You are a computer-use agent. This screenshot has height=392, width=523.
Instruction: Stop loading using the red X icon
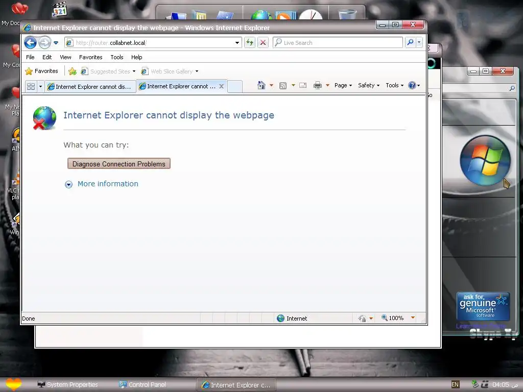point(263,43)
